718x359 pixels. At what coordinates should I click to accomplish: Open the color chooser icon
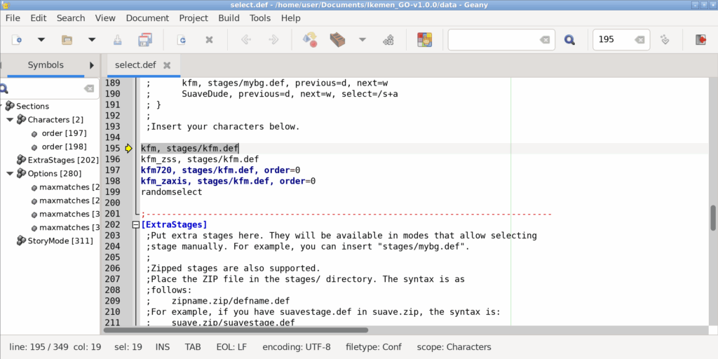(425, 40)
